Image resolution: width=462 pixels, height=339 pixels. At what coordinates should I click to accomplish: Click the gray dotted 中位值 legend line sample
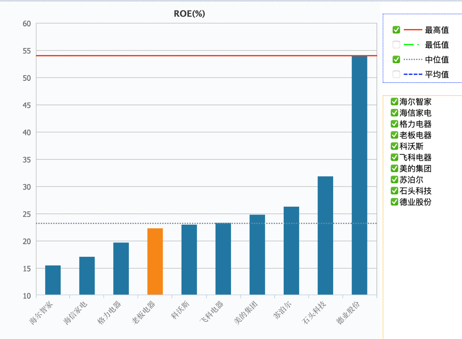tap(413, 60)
